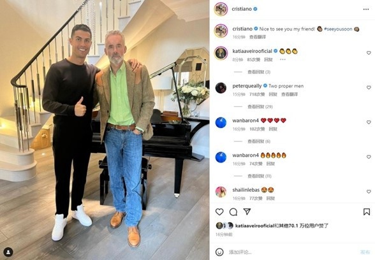The height and width of the screenshot is (260, 375).
Task: Like the post with the heart icon
Action: coord(219,212)
